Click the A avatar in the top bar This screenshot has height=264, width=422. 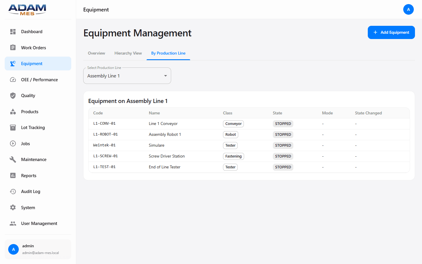(409, 9)
